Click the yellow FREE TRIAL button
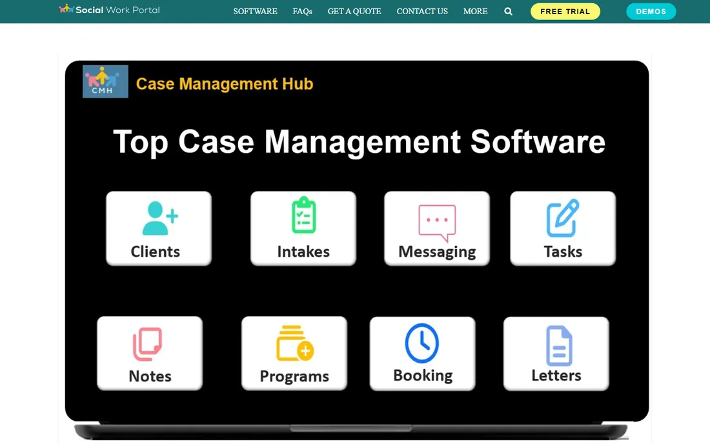Screen dimensions: 710x444 pos(565,12)
